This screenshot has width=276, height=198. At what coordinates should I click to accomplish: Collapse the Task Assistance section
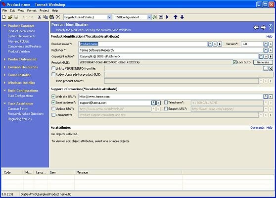[x=5, y=103]
